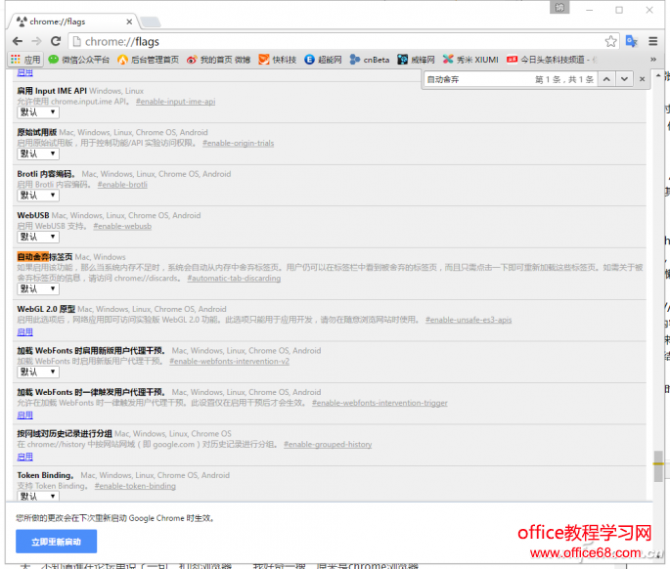Open the Chrome hamburger menu

[653, 41]
